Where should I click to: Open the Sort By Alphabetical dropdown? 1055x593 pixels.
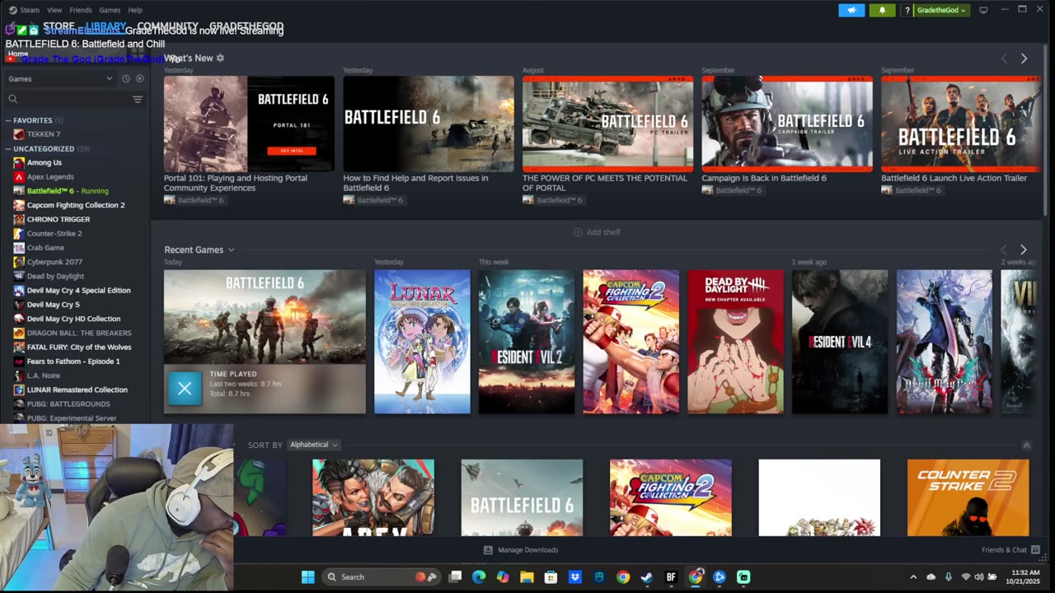click(313, 445)
